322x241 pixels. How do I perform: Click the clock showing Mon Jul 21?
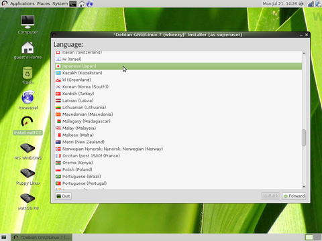coord(280,4)
